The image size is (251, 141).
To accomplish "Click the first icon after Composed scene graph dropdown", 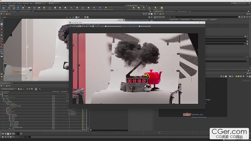I will pyautogui.click(x=19, y=89).
